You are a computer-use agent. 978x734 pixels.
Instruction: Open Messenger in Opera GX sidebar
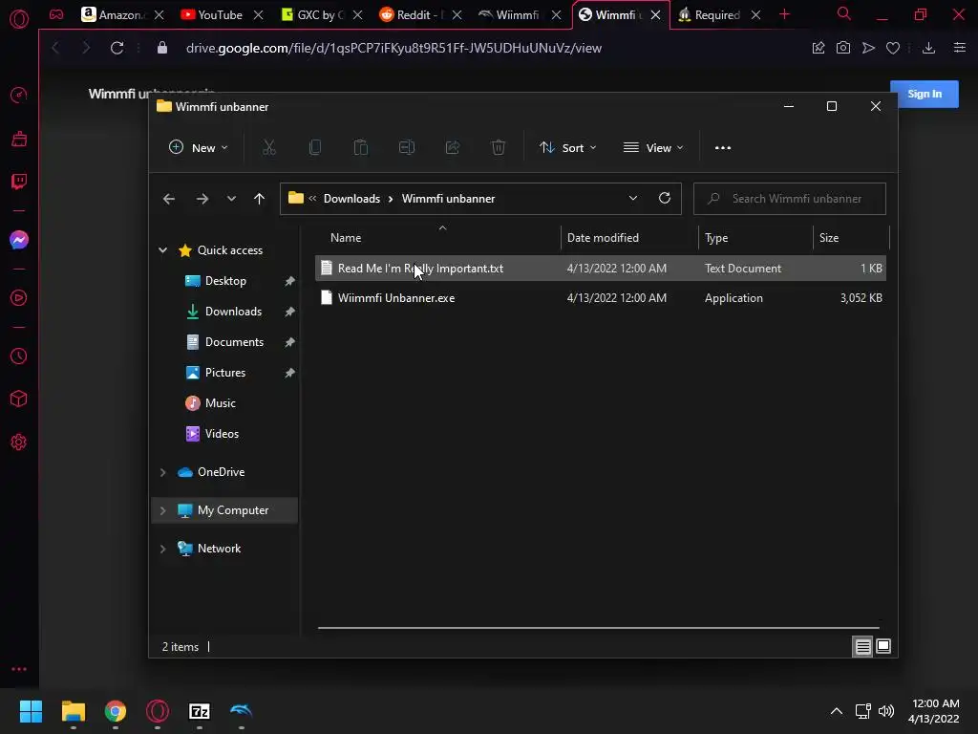click(x=19, y=240)
